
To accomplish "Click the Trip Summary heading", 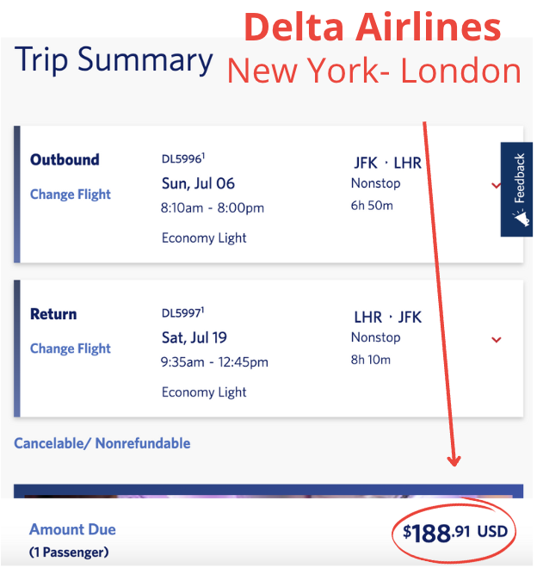I will coord(113,61).
